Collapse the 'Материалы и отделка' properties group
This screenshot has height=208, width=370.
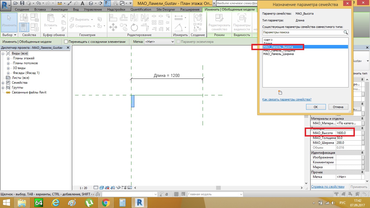coord(362,118)
